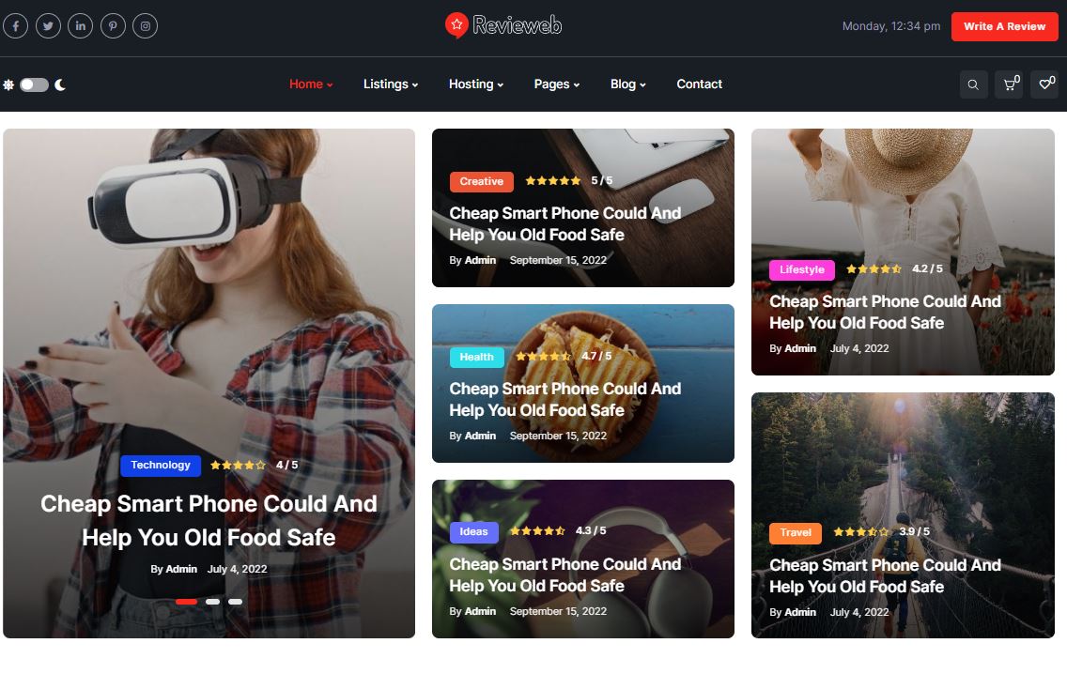This screenshot has width=1067, height=674.
Task: Click September 15, 2022 on Creative card
Action: (x=558, y=260)
